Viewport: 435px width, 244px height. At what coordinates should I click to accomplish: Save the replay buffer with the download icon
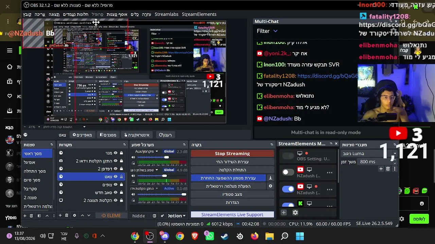[271, 178]
